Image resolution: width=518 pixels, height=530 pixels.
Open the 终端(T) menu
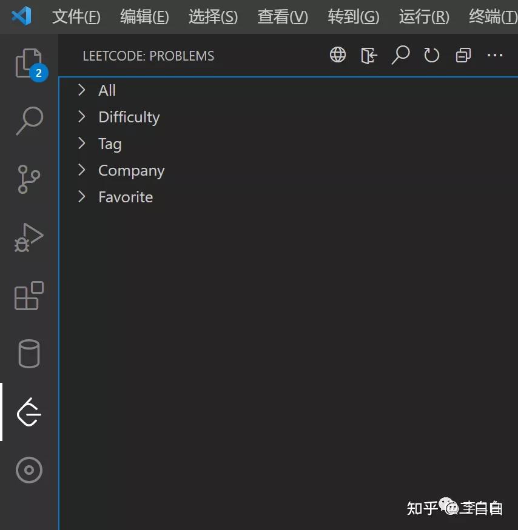493,16
